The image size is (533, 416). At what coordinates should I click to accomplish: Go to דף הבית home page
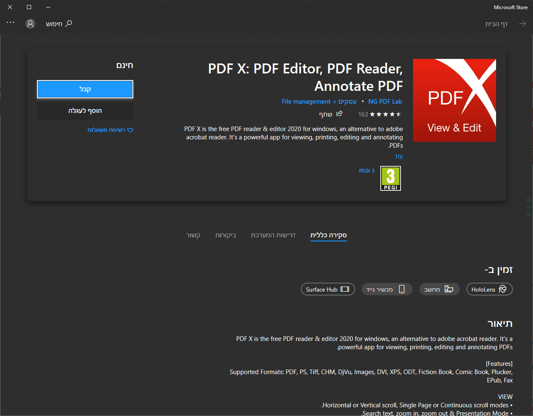[497, 24]
